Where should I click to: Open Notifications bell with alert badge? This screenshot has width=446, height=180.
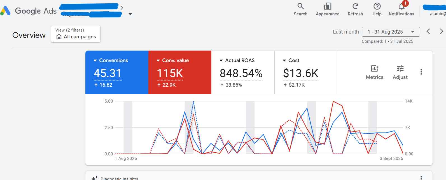401,6
